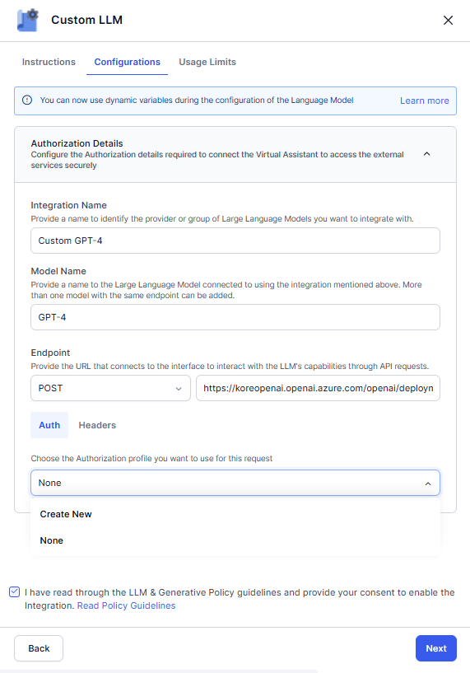Viewport: 470px width, 673px height.
Task: Focus the Model Name GPT-4 field
Action: pyautogui.click(x=235, y=317)
